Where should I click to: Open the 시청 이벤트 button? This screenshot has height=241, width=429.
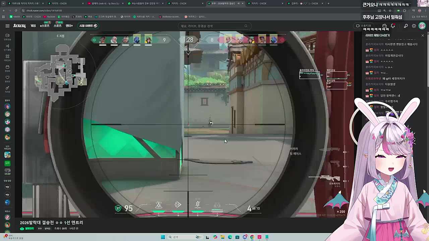click(88, 26)
